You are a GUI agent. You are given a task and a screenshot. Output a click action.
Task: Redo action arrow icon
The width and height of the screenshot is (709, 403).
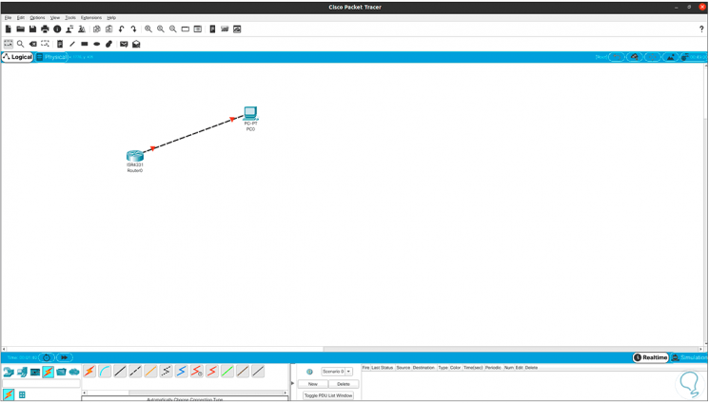tap(133, 29)
